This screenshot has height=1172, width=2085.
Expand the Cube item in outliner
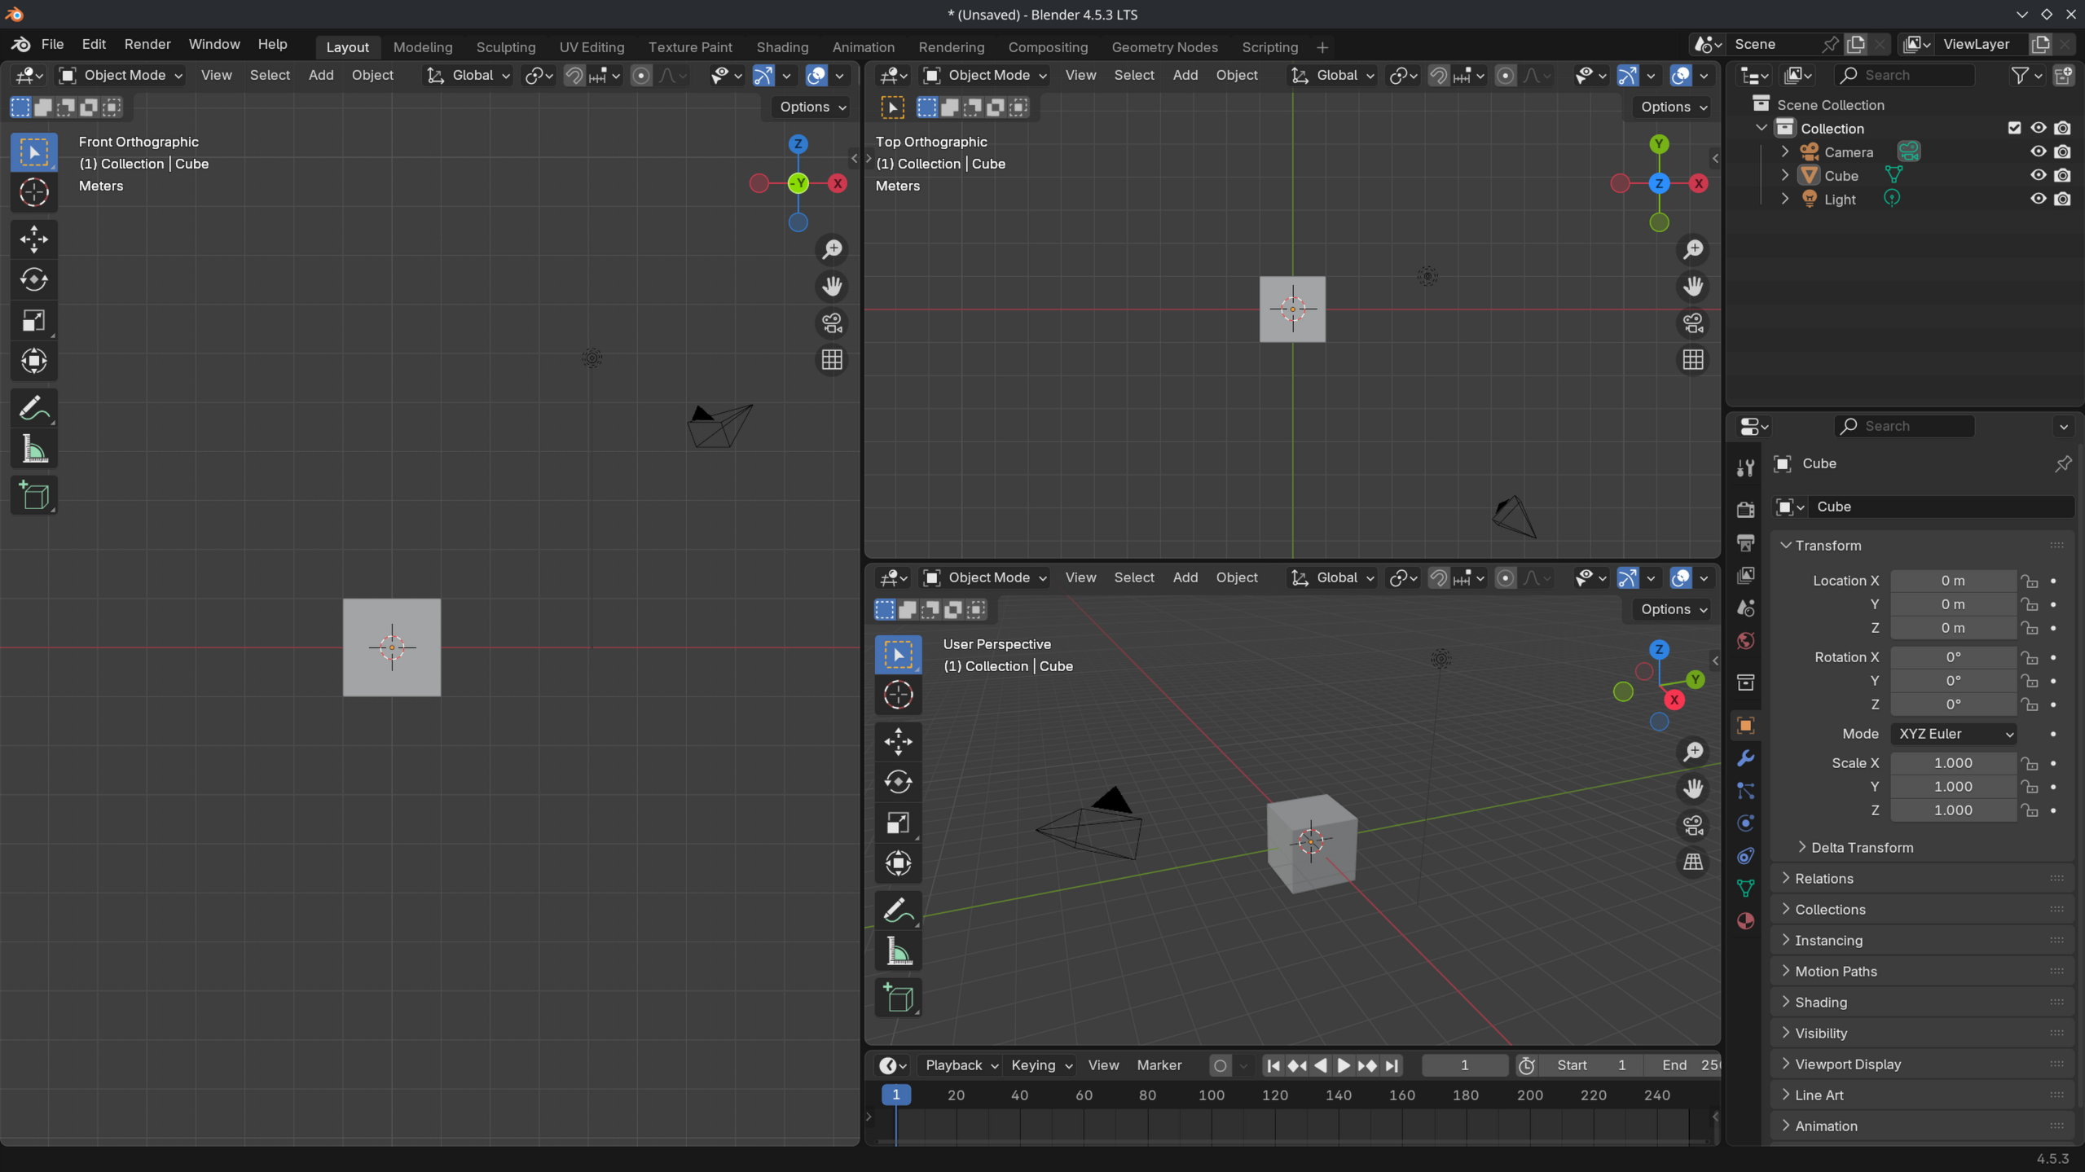1785,175
